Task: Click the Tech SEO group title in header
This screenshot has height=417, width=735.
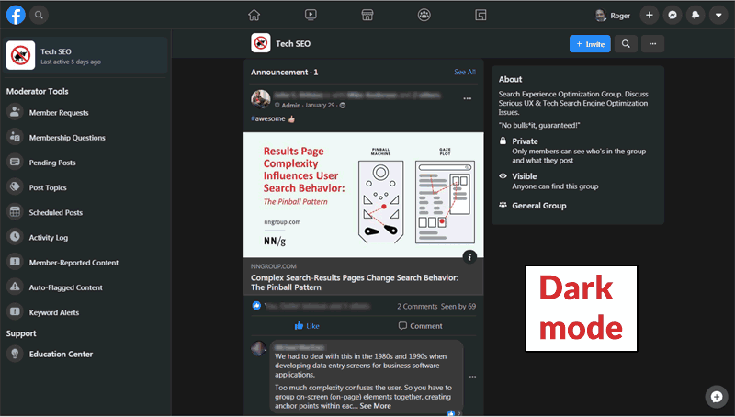Action: pyautogui.click(x=293, y=43)
